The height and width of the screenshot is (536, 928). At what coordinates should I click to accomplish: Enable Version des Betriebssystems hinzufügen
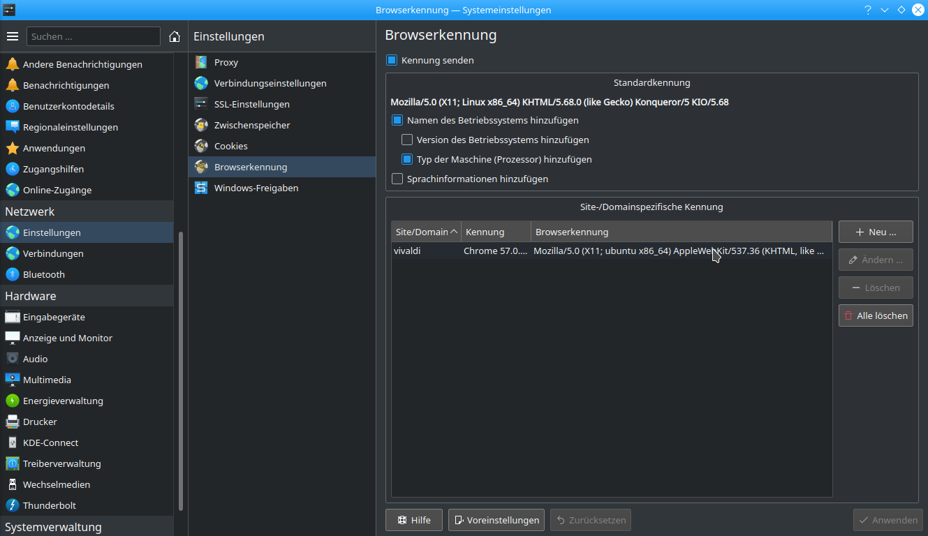coord(407,140)
